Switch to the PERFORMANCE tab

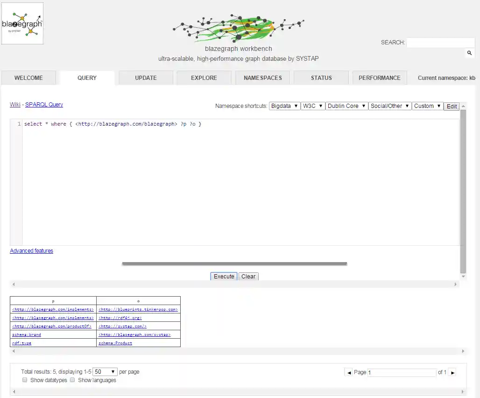(x=380, y=78)
